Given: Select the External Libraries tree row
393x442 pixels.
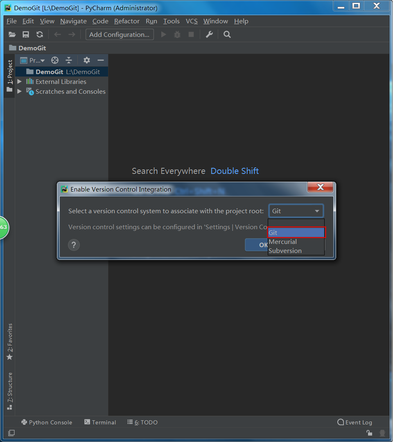Looking at the screenshot, I should pos(62,81).
